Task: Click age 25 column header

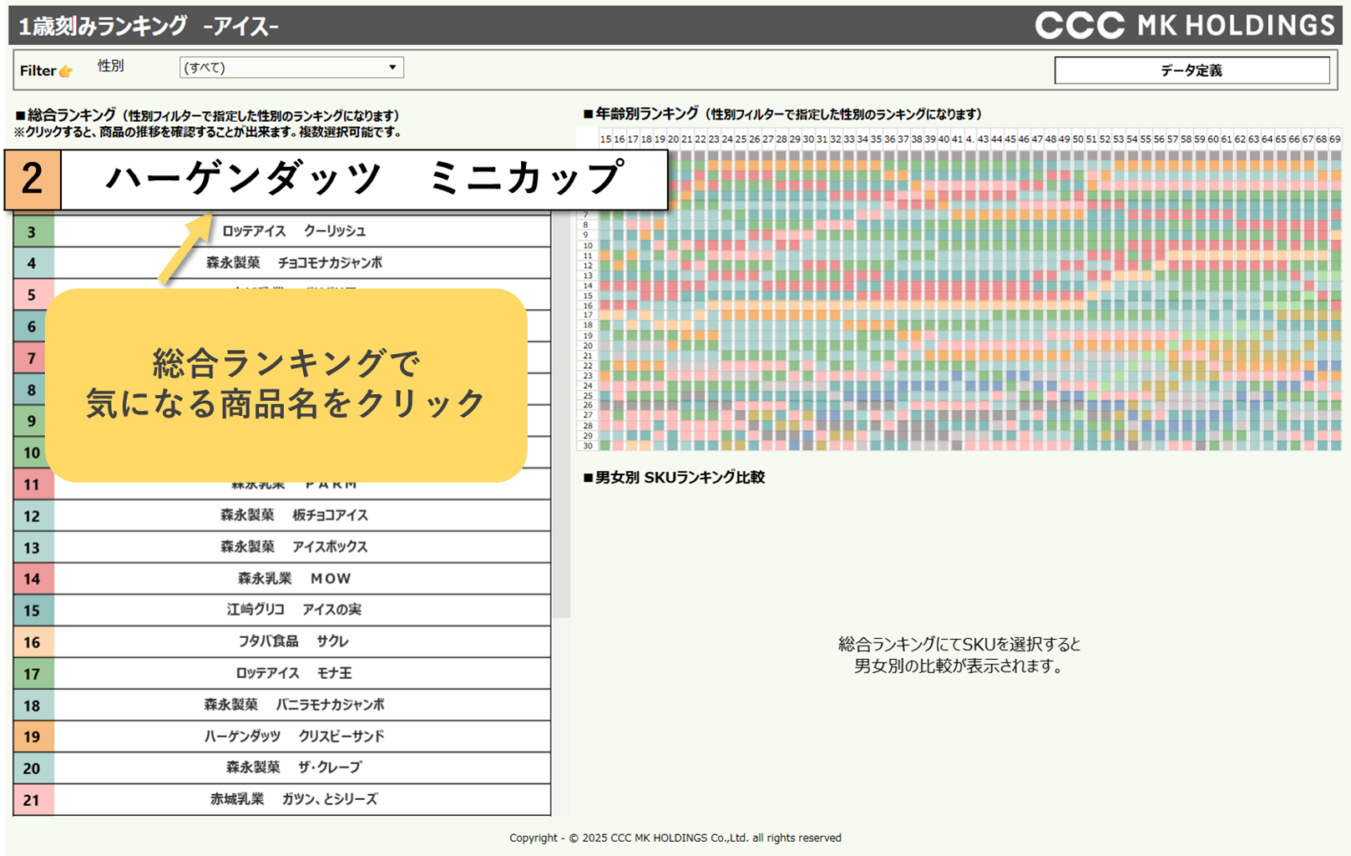Action: [741, 139]
